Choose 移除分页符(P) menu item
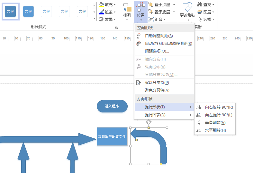This screenshot has width=253, height=173. (x=164, y=82)
